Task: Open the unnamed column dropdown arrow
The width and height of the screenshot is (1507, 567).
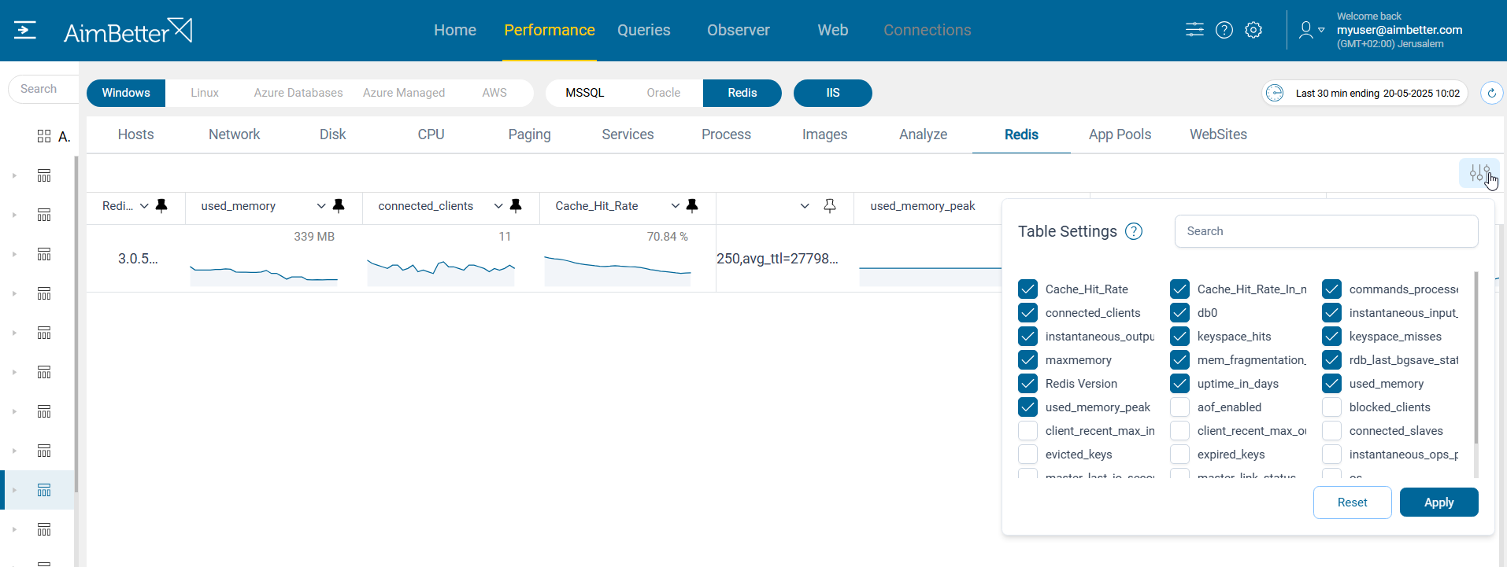Action: (x=805, y=206)
